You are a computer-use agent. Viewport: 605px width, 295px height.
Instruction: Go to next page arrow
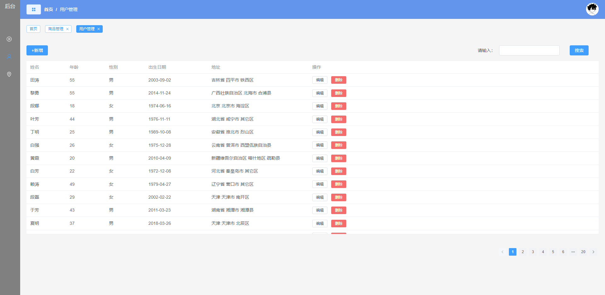click(x=593, y=252)
